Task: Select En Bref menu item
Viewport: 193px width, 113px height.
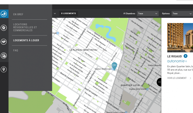Action: tap(18, 14)
